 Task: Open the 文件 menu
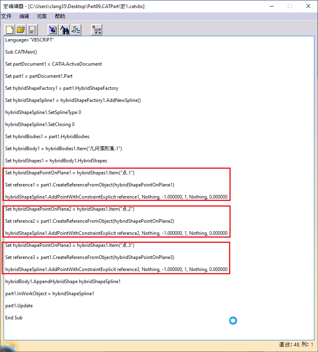point(6,16)
